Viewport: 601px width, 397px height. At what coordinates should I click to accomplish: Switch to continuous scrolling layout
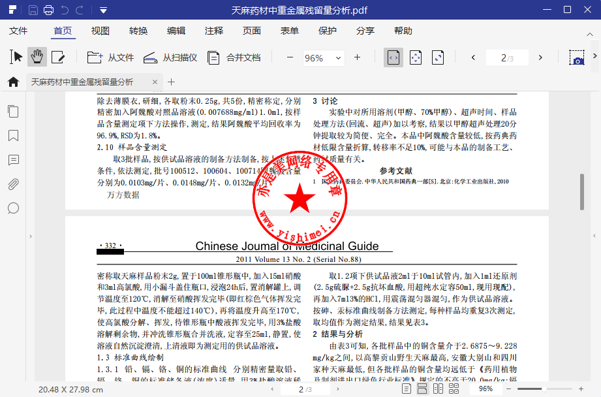422,389
